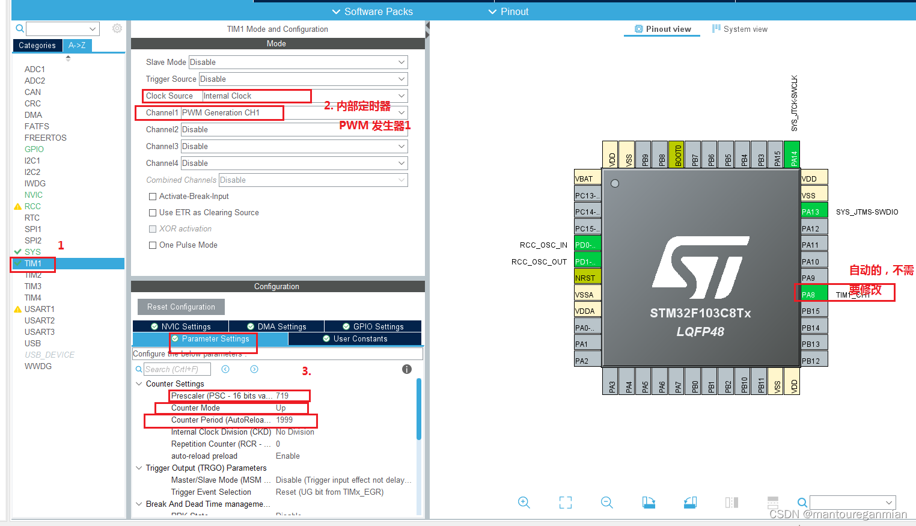
Task: Switch to the Categories tab
Action: click(x=37, y=45)
